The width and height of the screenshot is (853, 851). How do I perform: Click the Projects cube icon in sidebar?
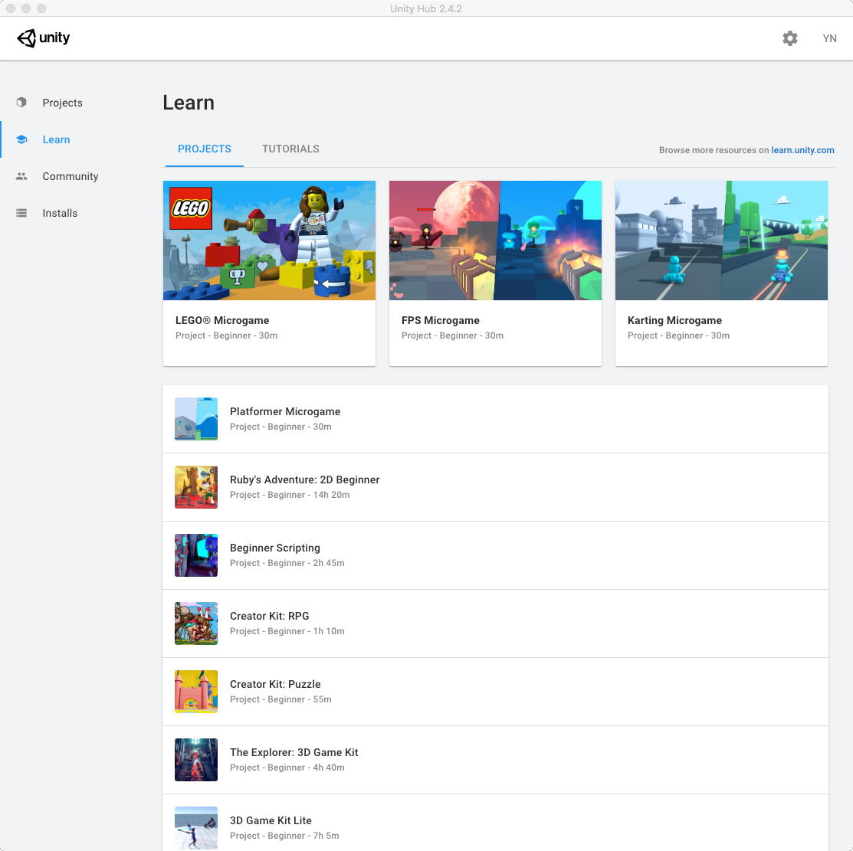pos(21,103)
